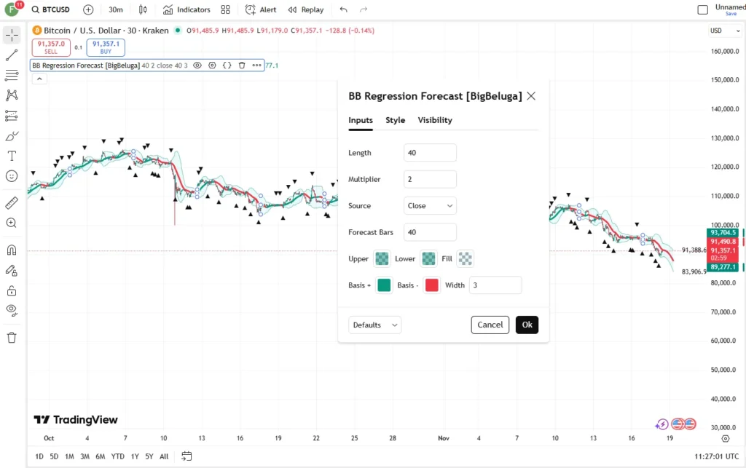
Task: Remove drawings with the trash icon
Action: click(12, 338)
